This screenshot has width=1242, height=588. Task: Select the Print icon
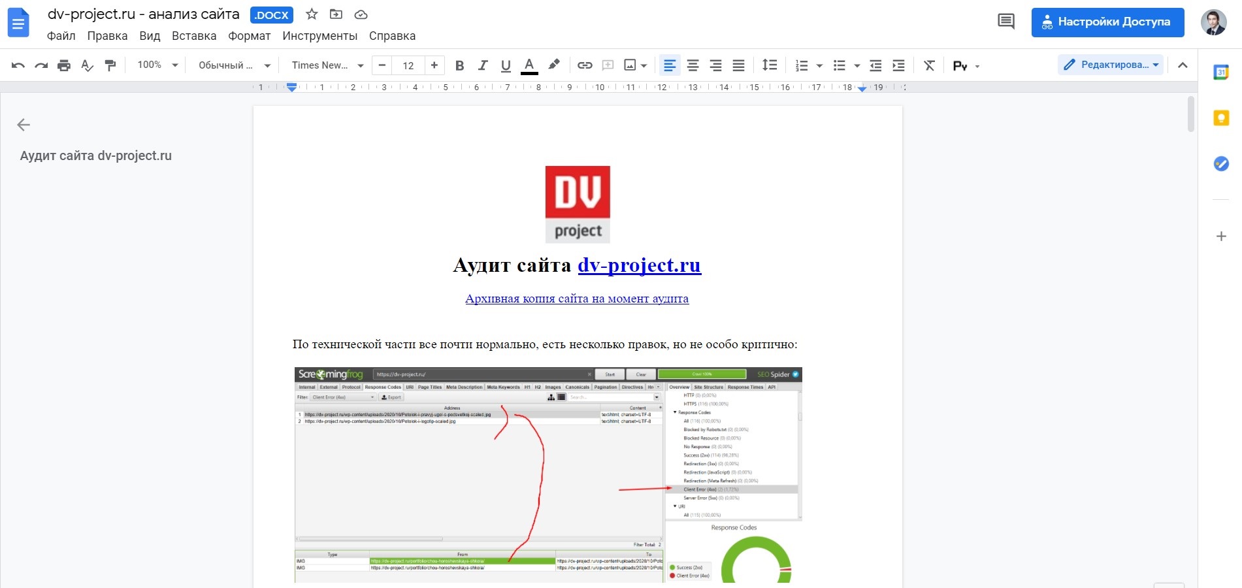click(x=63, y=65)
